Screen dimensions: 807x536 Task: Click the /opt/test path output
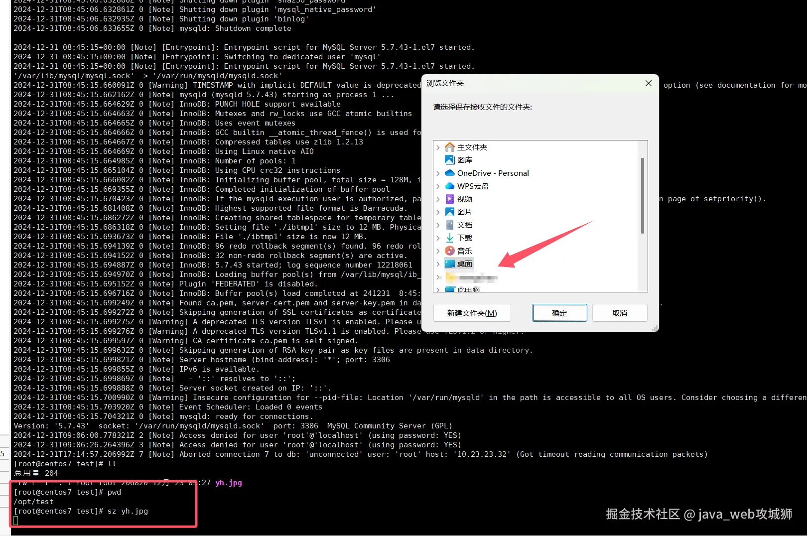pos(33,502)
